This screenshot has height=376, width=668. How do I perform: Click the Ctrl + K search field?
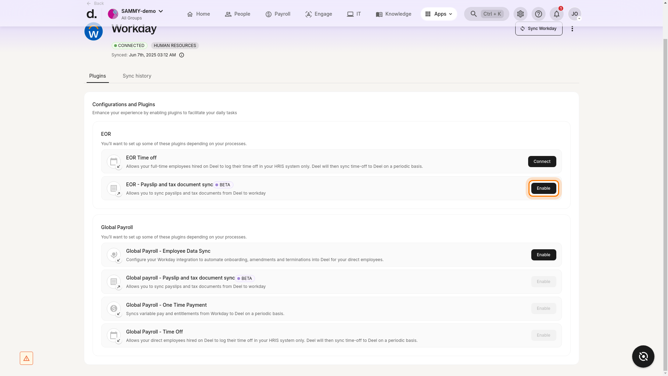[486, 14]
